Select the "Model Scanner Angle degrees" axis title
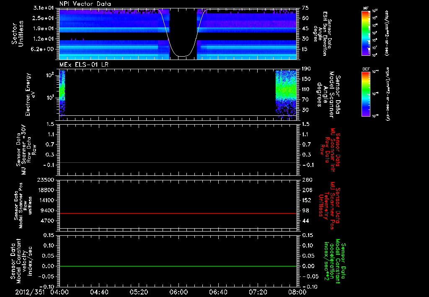The height and width of the screenshot is (297, 429). click(329, 95)
